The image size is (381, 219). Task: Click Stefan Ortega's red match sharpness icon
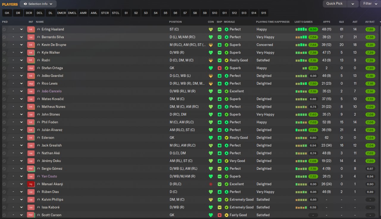point(220,68)
